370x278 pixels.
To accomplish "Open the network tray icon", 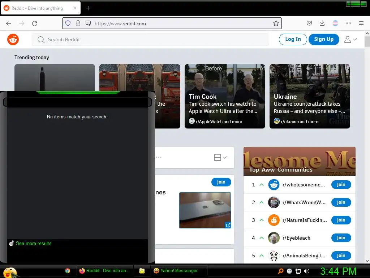I will coord(298,271).
